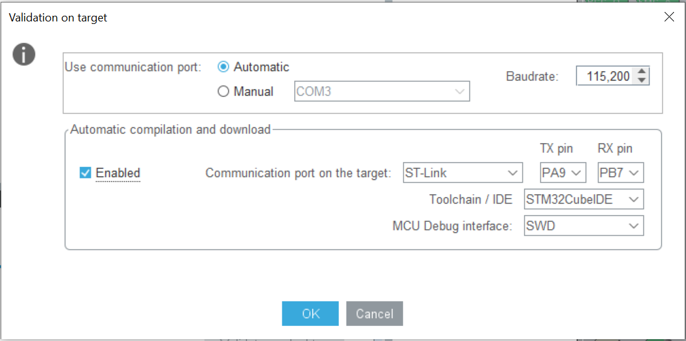This screenshot has height=341, width=686.
Task: Expand the Toolchain / IDE STM32CubeIDE dropdown
Action: (584, 200)
